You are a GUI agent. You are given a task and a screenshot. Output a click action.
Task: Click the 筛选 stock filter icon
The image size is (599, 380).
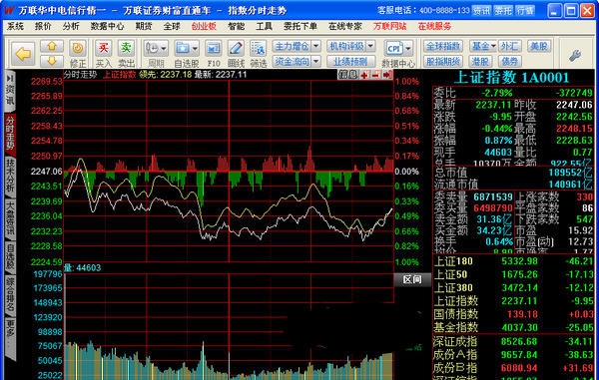[259, 48]
